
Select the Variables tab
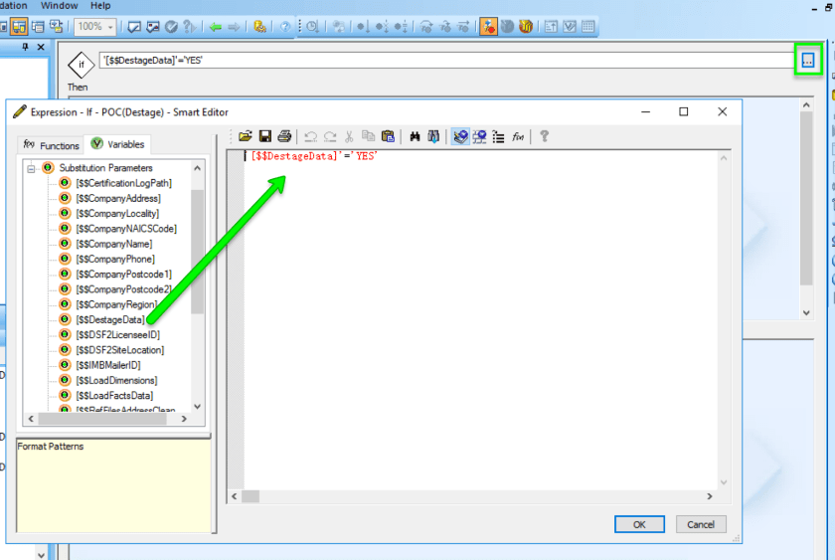pos(118,144)
